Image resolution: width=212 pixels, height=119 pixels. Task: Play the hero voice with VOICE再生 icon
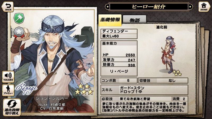(x=8, y=77)
